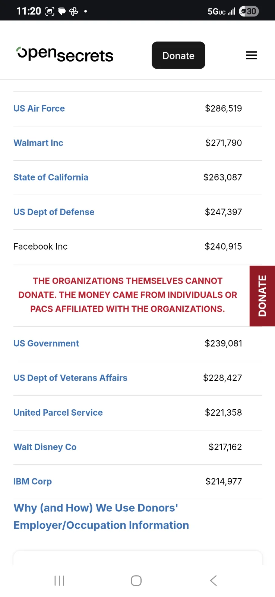Open the State of California link
The height and width of the screenshot is (597, 275).
coord(51,177)
